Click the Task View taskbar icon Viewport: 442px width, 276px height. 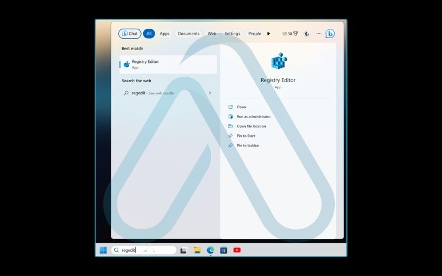(x=183, y=250)
